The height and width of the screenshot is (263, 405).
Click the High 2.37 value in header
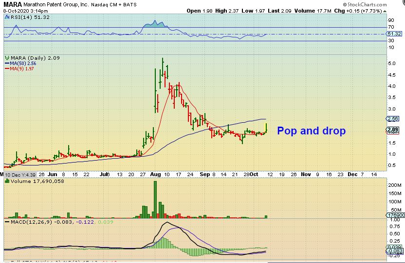click(x=227, y=11)
